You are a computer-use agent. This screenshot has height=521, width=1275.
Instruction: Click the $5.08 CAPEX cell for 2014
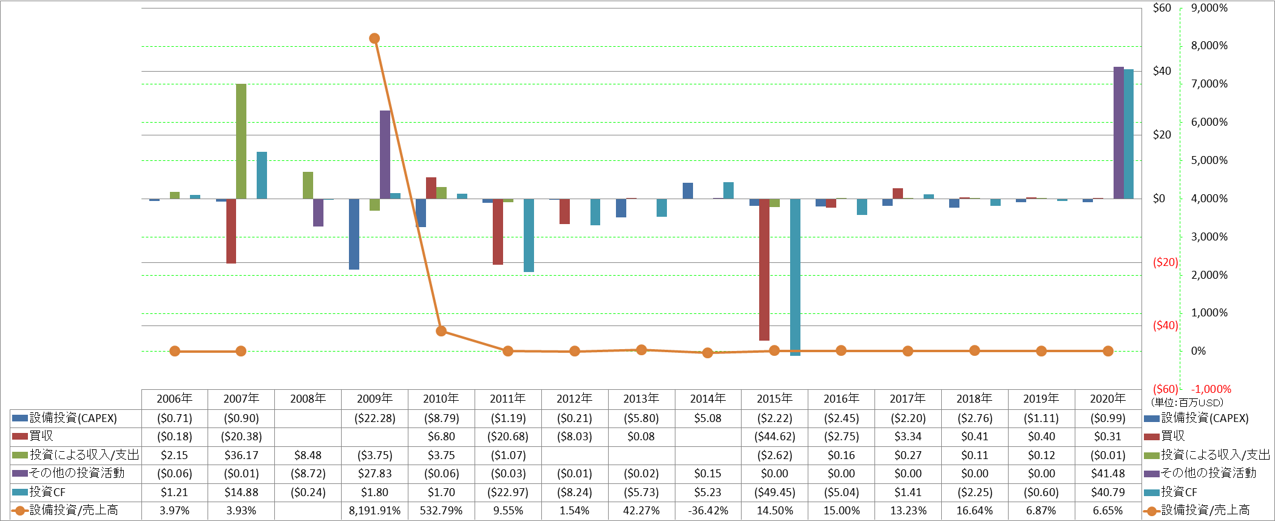[708, 418]
